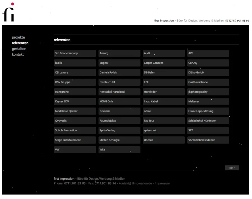Open the Impressum link in the footer
Image resolution: width=252 pixels, height=199 pixels.
point(162,184)
